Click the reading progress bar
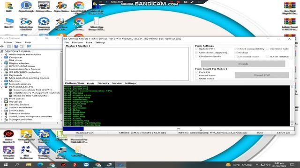 click(x=179, y=129)
